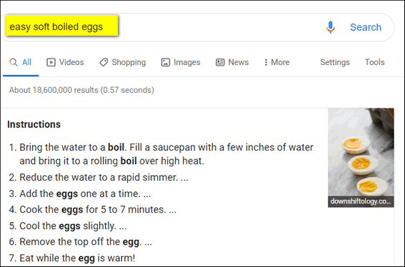Open the Tools options
405x267 pixels.
pos(374,62)
